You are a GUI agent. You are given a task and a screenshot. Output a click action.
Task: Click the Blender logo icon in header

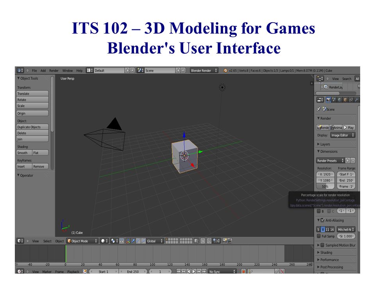tap(225, 71)
